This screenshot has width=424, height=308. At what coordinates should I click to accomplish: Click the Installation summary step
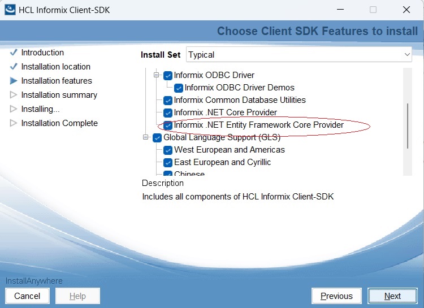[x=59, y=95]
